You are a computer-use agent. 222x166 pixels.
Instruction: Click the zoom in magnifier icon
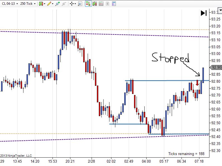pyautogui.click(x=58, y=4)
